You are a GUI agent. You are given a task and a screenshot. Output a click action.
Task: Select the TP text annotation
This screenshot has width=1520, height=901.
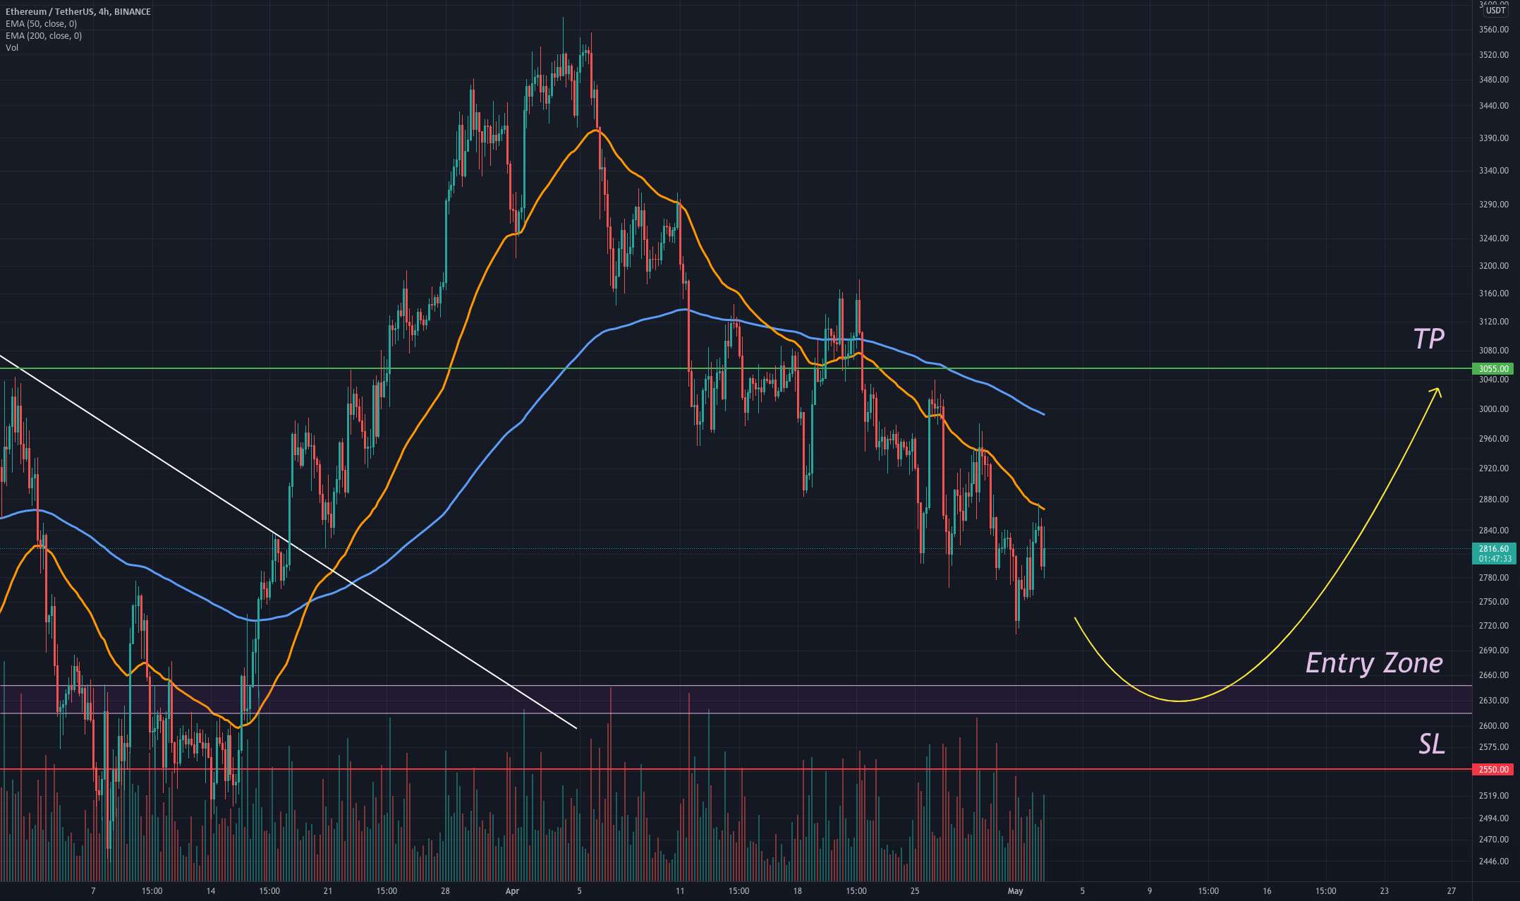1428,339
